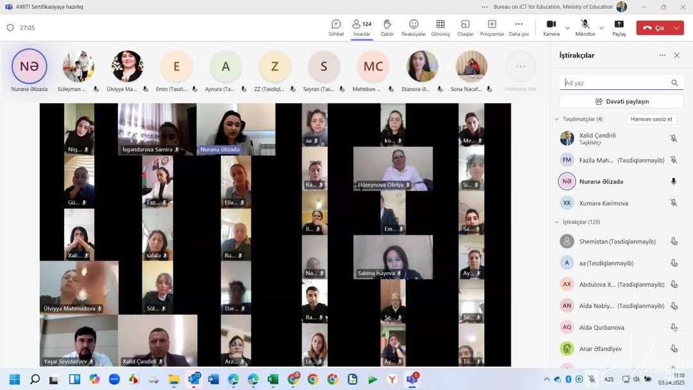The height and width of the screenshot is (390, 693).
Task: Open the Proqramlar apps menu
Action: 492,27
